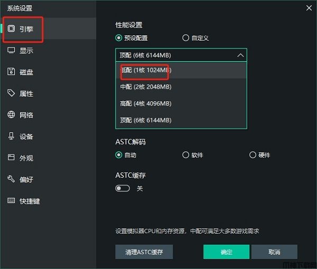Click the preferences wrench icon
The height and width of the screenshot is (269, 317).
(11, 179)
